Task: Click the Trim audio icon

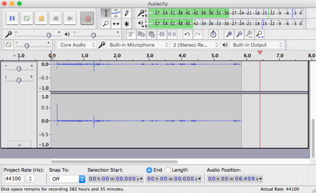Action: pyautogui.click(x=162, y=34)
